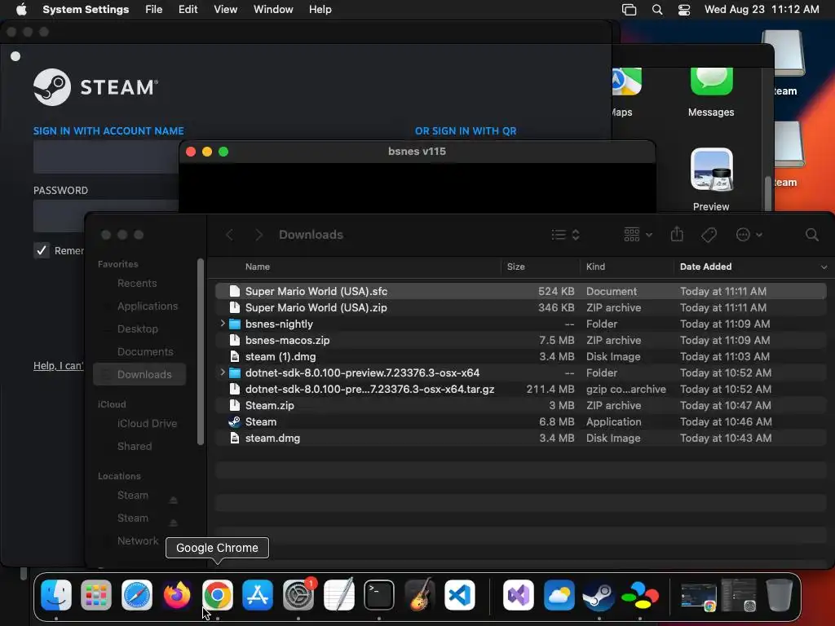This screenshot has width=835, height=626.
Task: Restore minimized Chrome window from Dock
Action: (698, 596)
